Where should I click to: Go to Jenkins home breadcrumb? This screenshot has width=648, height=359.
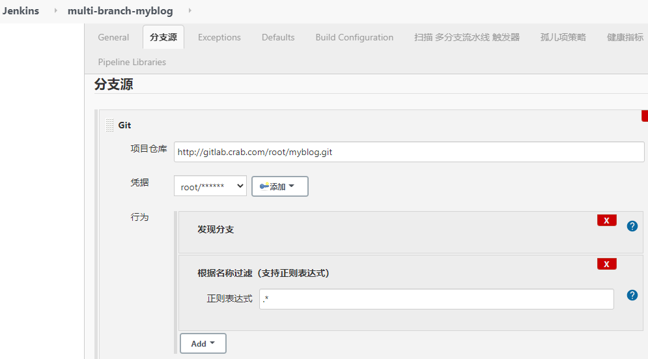click(21, 11)
